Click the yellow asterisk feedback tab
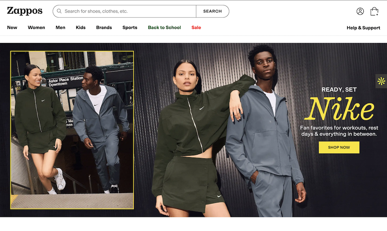 (x=381, y=81)
